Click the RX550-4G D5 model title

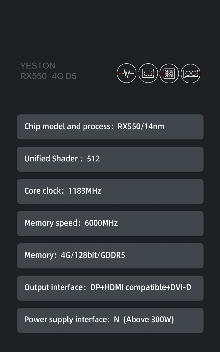[x=48, y=76]
